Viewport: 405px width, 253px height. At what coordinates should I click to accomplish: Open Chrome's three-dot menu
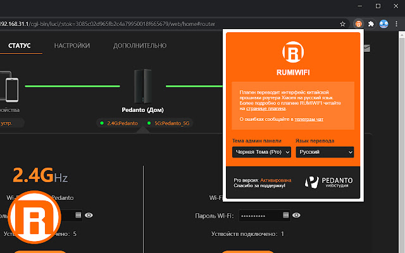[396, 24]
